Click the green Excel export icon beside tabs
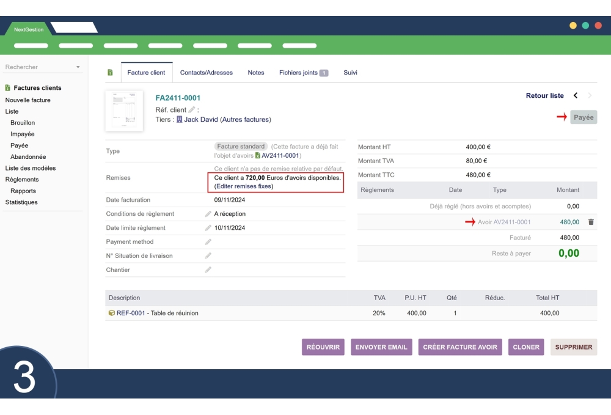Screen dimensions: 611x415 coord(111,72)
